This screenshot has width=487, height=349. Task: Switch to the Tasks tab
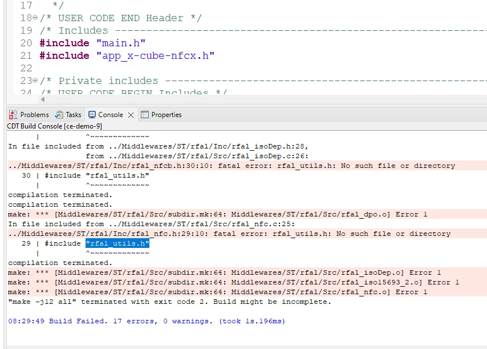[x=68, y=115]
